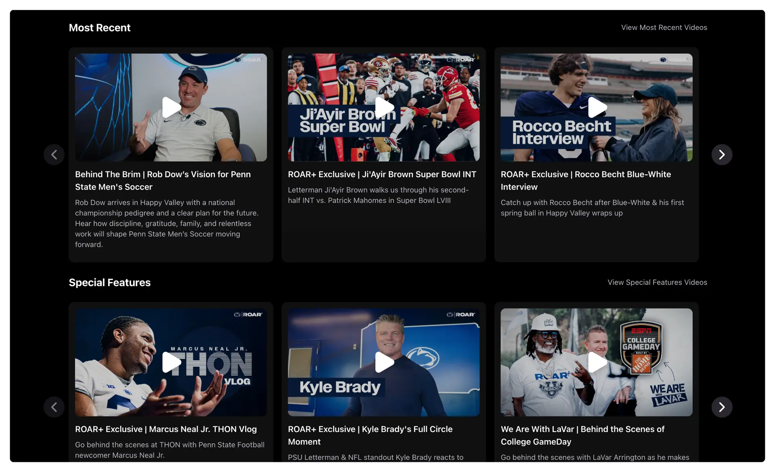The height and width of the screenshot is (472, 775).
Task: Open View Special Features Videos link
Action: (657, 282)
